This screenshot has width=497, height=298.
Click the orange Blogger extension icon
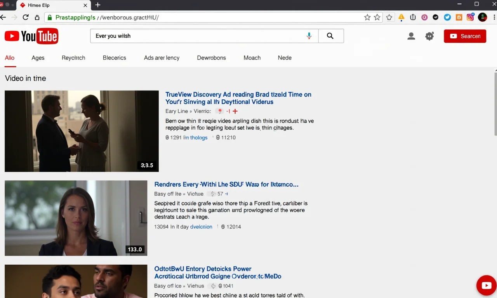[459, 17]
